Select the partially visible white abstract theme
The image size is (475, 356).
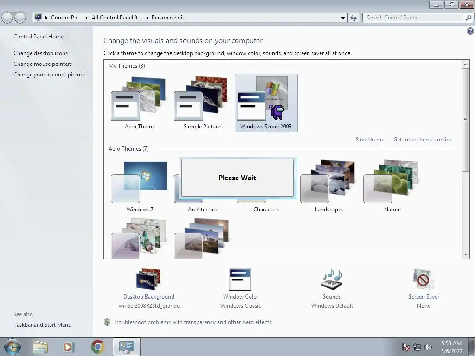coord(138,239)
